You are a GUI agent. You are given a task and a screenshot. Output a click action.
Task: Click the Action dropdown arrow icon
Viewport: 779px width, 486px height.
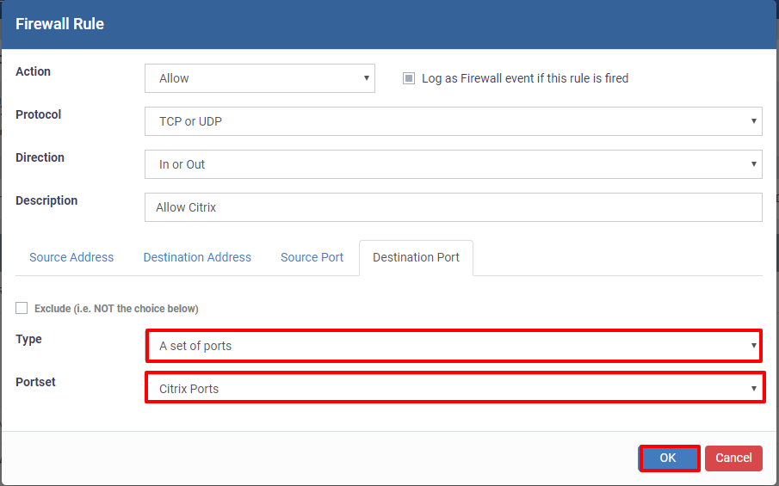[366, 78]
